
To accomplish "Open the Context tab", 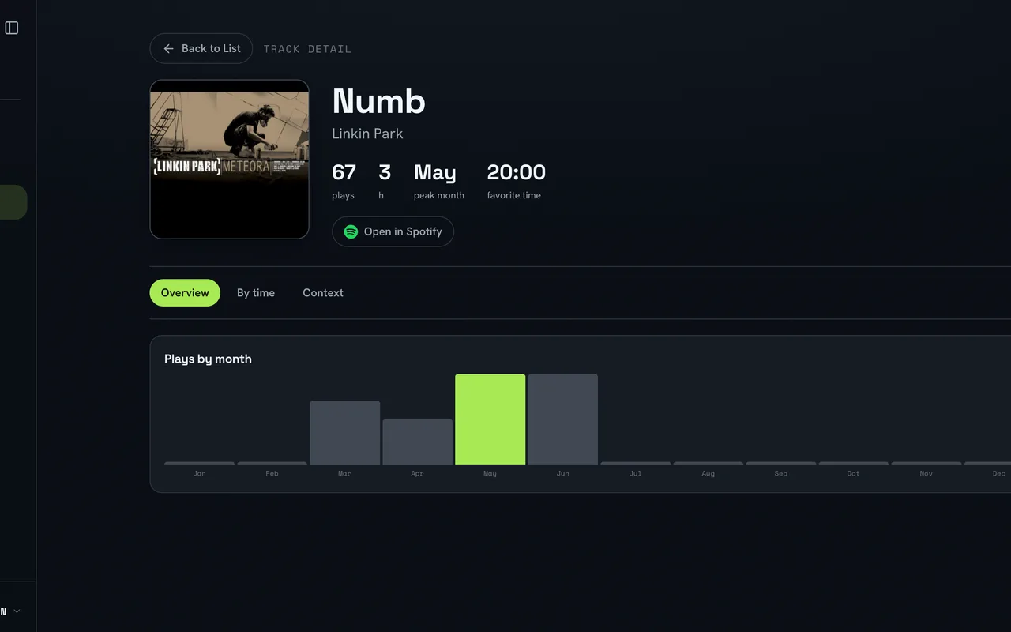I will pyautogui.click(x=323, y=292).
